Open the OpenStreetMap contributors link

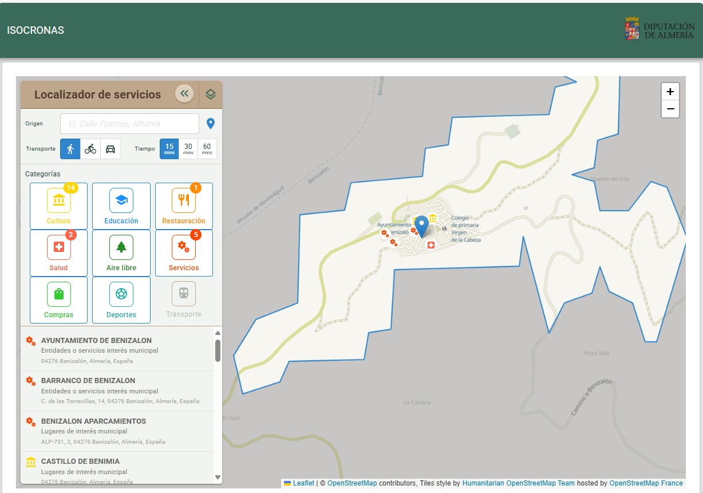click(352, 483)
